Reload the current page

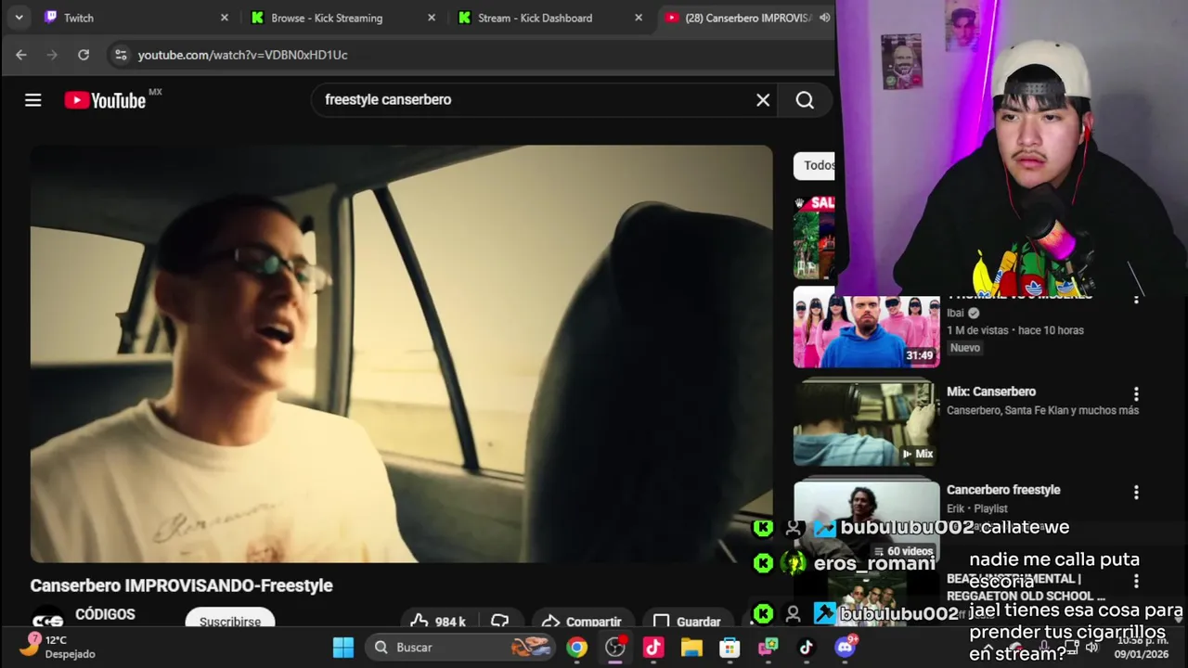(x=84, y=55)
